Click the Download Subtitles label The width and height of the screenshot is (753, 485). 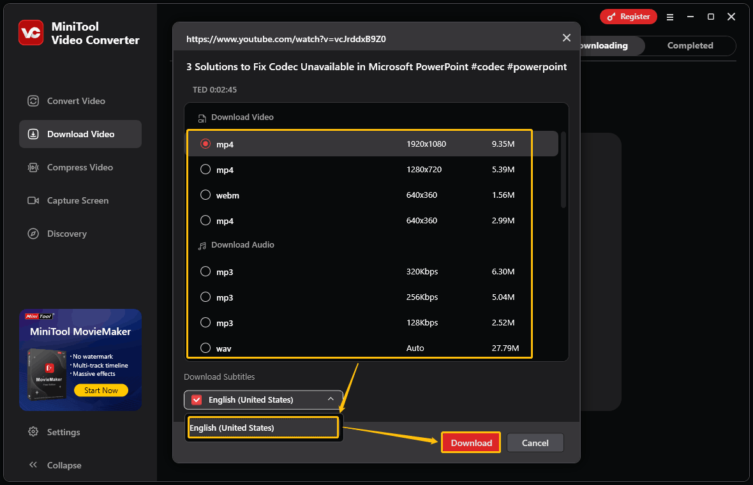click(219, 377)
